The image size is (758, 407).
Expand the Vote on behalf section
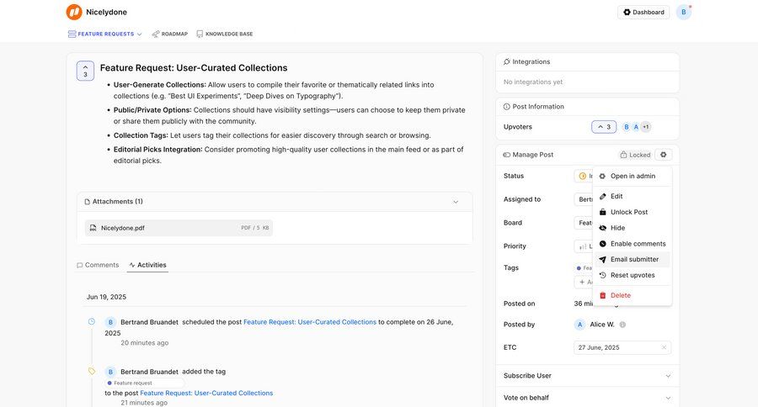click(587, 398)
